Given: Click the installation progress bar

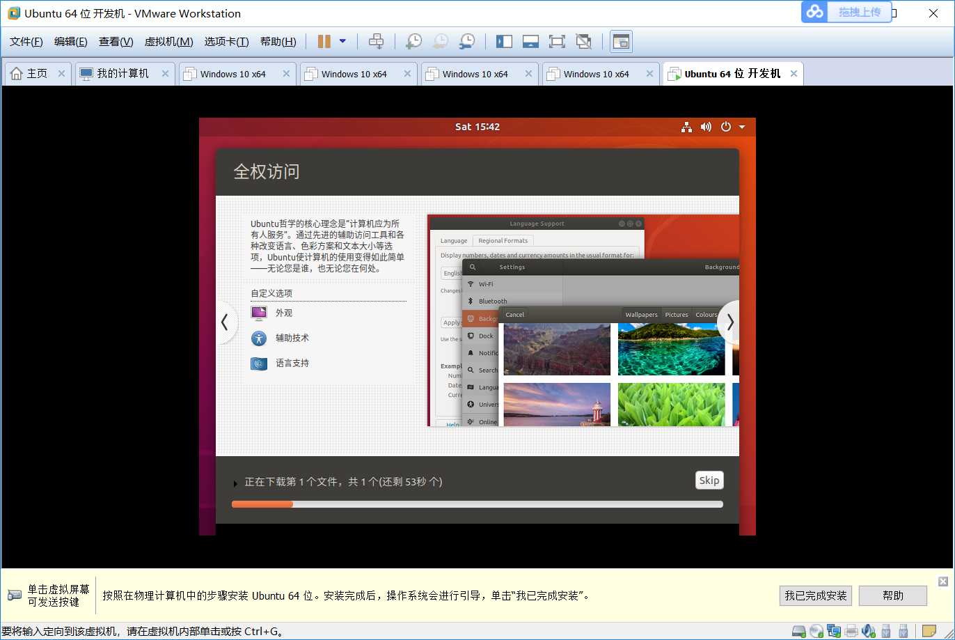Looking at the screenshot, I should pyautogui.click(x=477, y=504).
